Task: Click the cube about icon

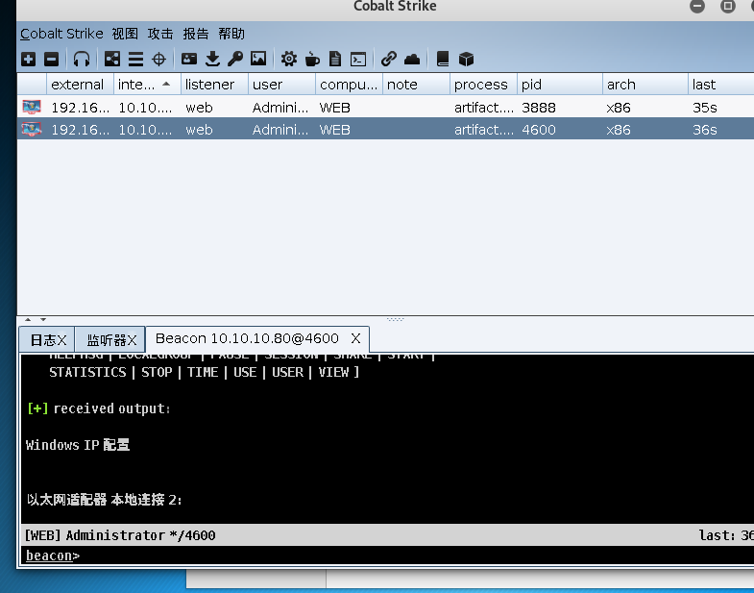Action: [x=466, y=60]
